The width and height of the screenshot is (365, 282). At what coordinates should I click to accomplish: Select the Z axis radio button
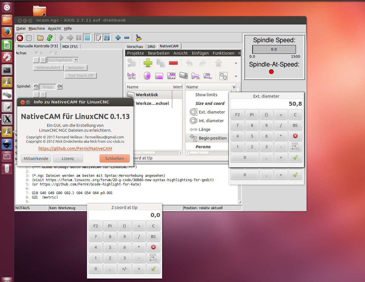(51, 53)
